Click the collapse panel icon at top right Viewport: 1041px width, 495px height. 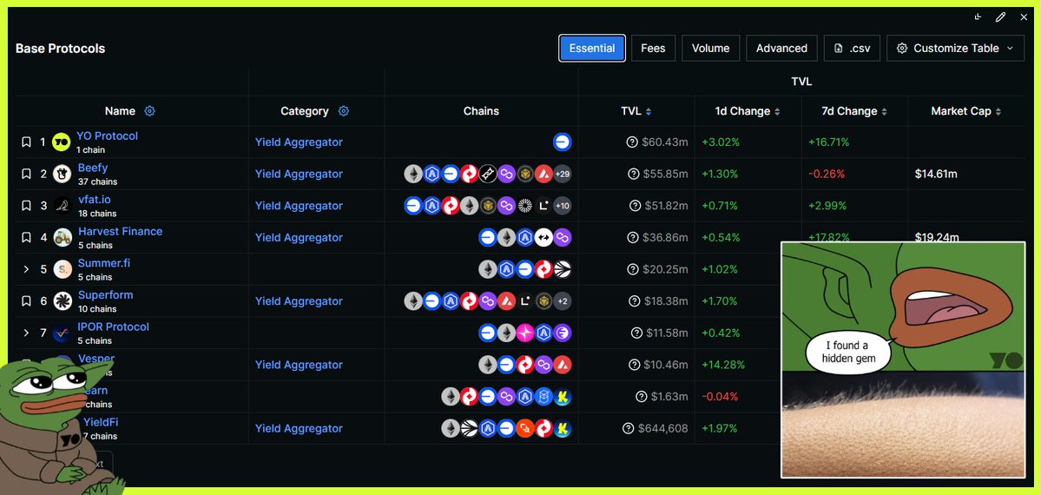click(978, 17)
